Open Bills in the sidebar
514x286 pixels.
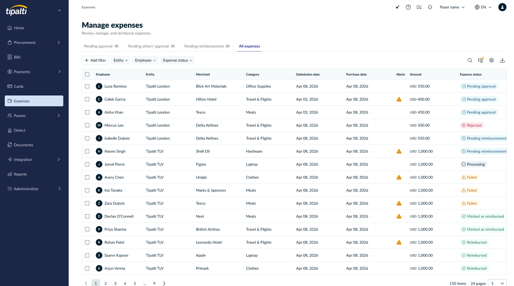(34, 57)
